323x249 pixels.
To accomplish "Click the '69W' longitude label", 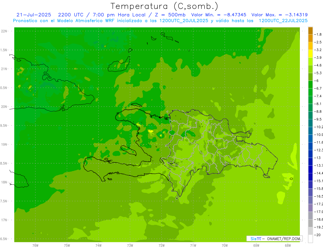I will tap(256, 246).
